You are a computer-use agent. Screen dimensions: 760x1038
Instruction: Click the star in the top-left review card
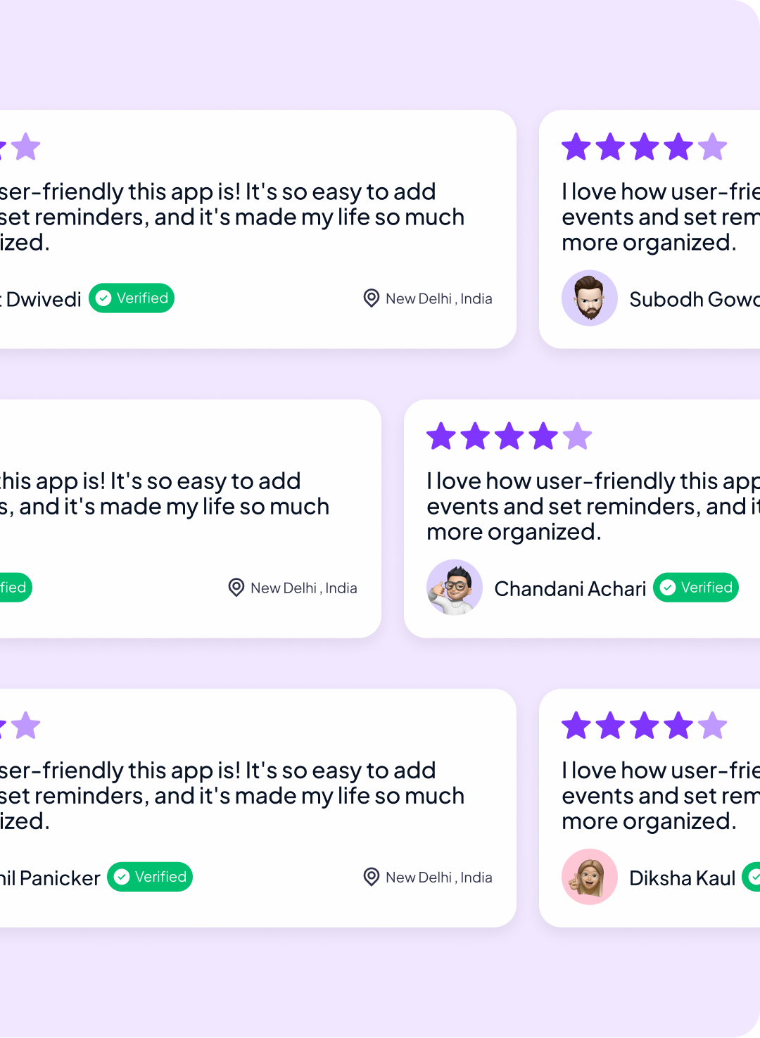pyautogui.click(x=26, y=146)
